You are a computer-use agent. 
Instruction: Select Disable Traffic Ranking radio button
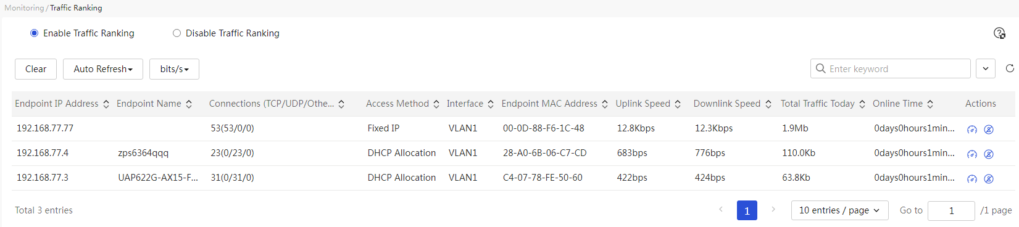(x=177, y=33)
